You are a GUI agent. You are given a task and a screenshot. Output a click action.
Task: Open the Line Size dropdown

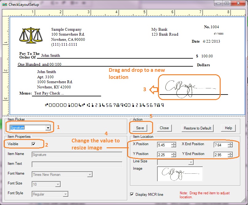coord(191,163)
